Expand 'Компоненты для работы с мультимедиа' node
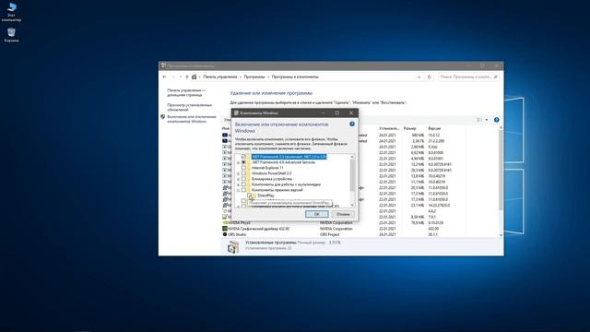This screenshot has height=332, width=590. (x=238, y=184)
